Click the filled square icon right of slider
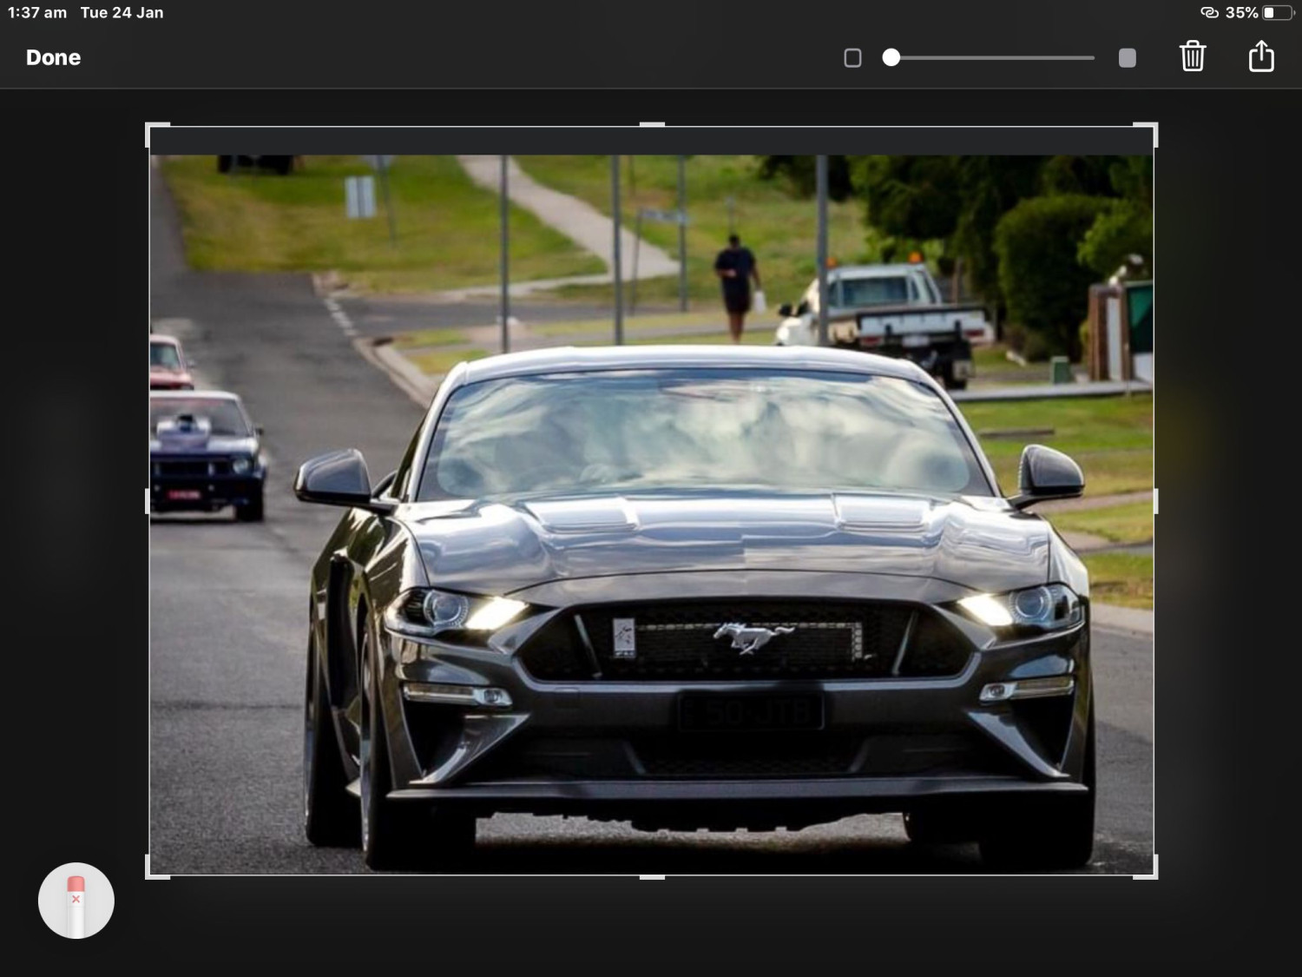1302x977 pixels. click(1127, 58)
